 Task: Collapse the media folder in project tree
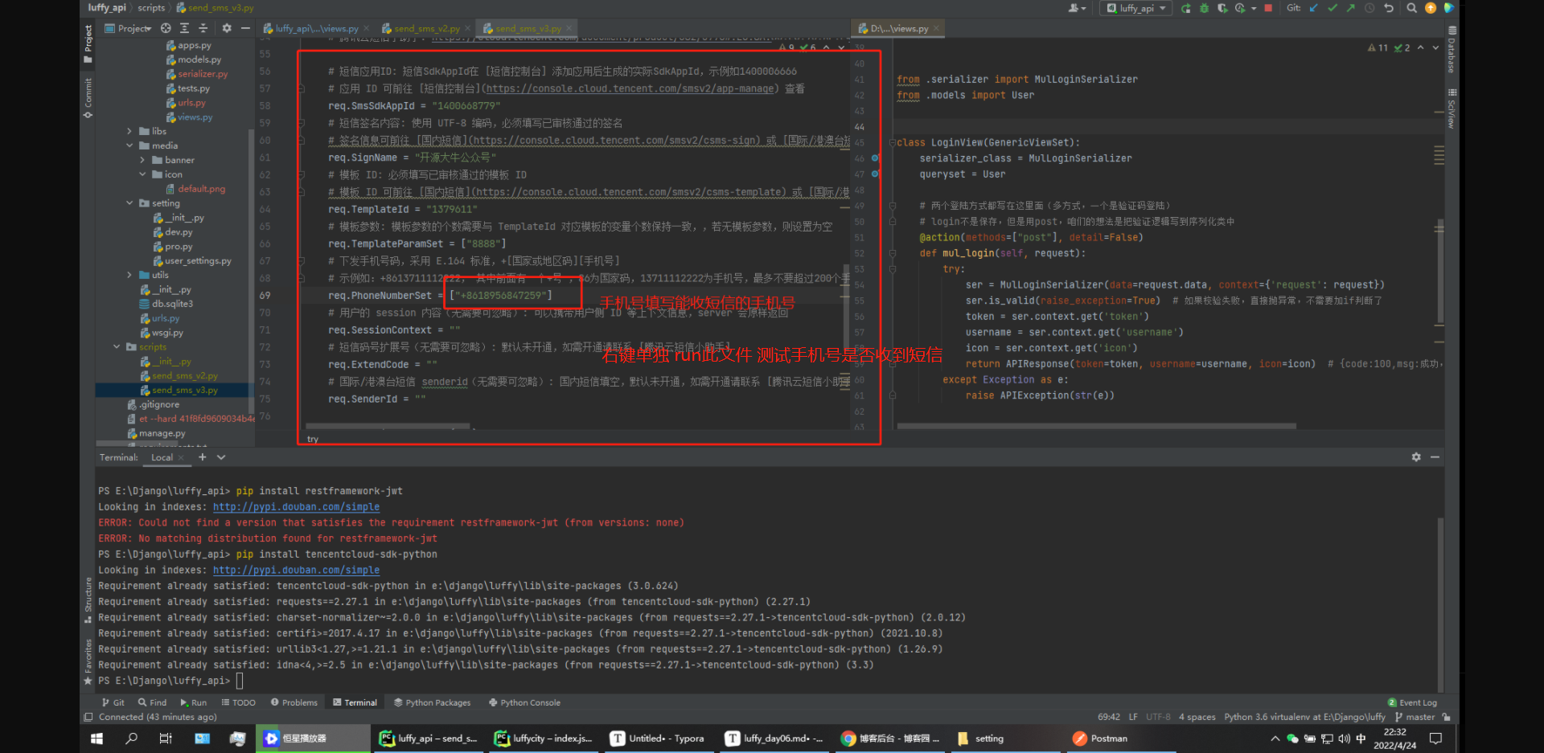coord(129,145)
